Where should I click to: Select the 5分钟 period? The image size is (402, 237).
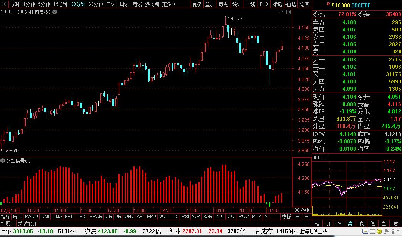pyautogui.click(x=44, y=4)
